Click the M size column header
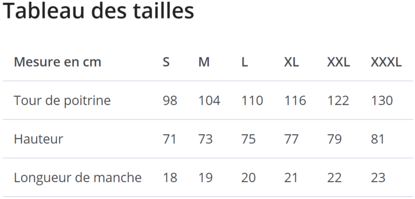Screen dimensions: 415x199 click(204, 62)
